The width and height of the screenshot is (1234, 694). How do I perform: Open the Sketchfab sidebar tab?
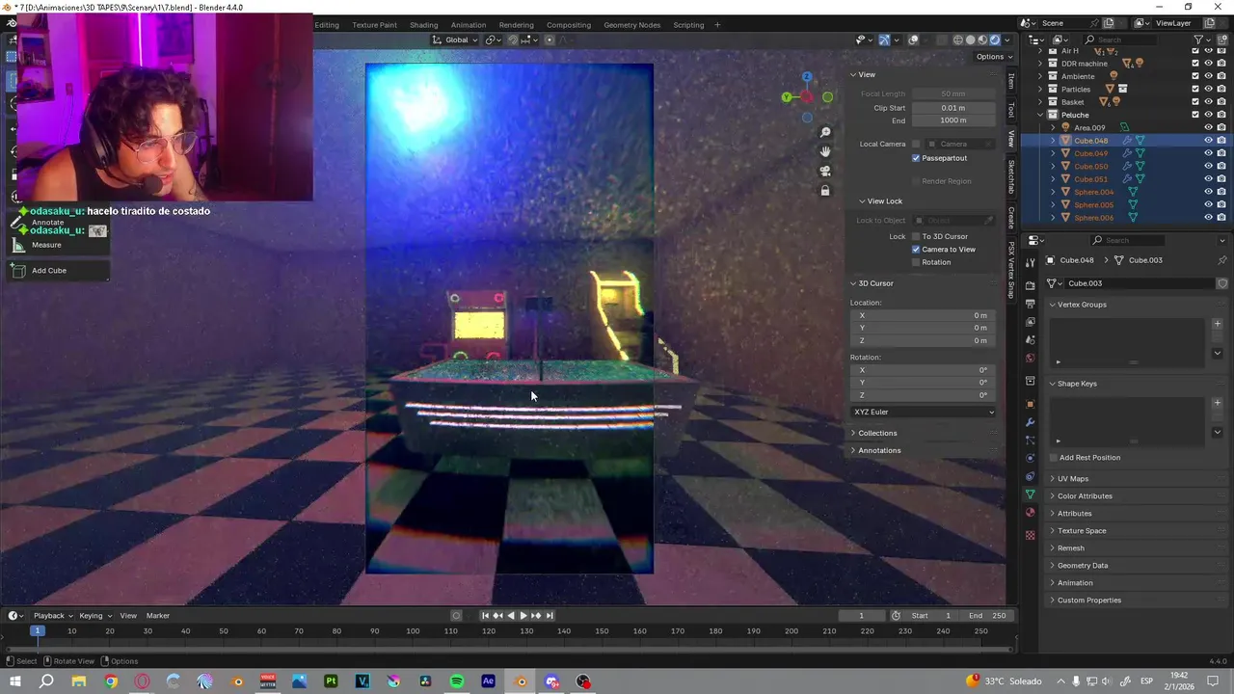point(1011,176)
